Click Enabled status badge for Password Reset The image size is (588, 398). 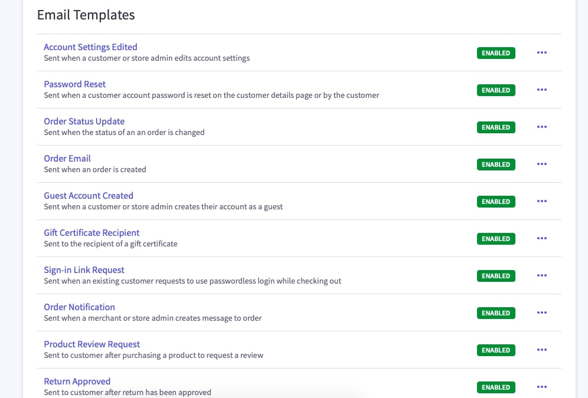495,90
